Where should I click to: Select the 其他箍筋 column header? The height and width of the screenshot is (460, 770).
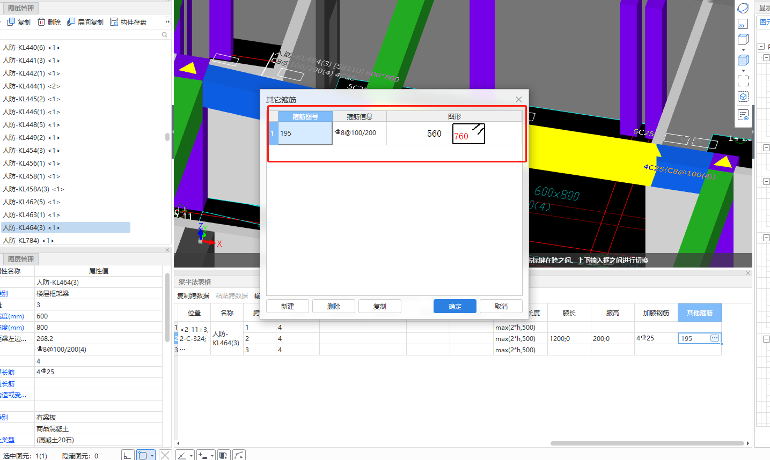(700, 313)
